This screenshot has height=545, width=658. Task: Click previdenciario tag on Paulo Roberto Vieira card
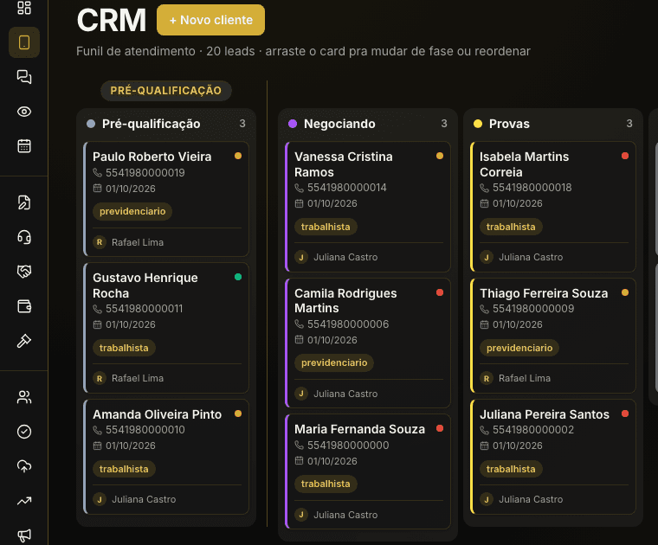point(132,211)
